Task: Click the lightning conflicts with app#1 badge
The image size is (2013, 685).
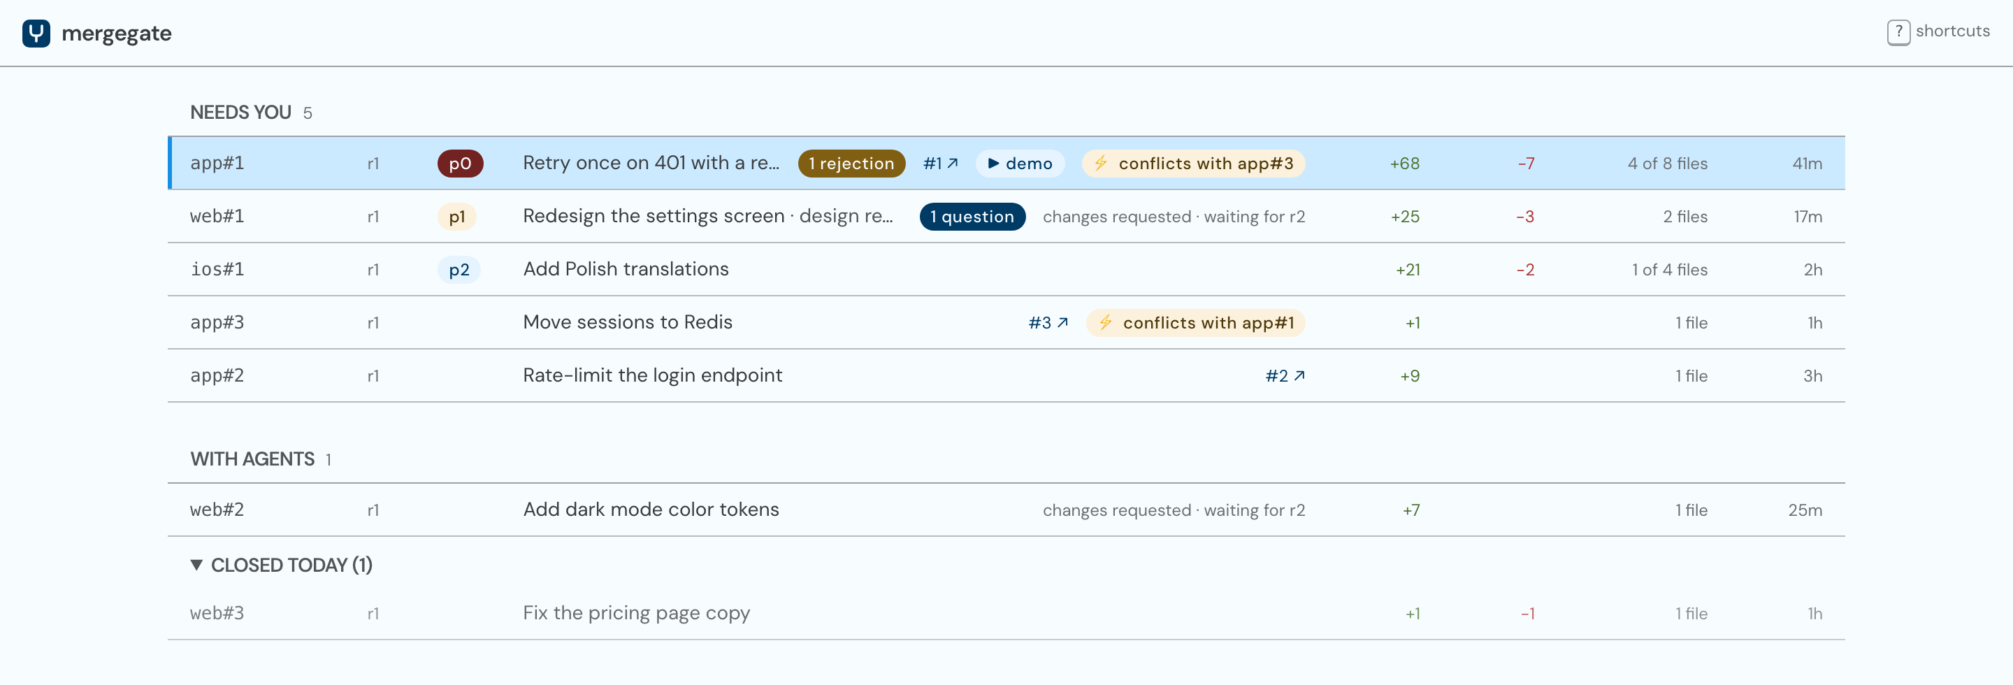Action: (1195, 323)
